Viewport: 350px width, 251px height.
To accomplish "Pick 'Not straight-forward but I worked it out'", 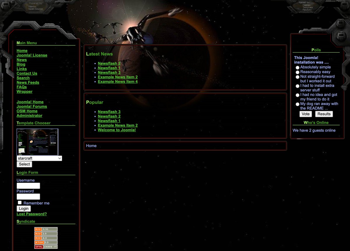I will coord(297,77).
